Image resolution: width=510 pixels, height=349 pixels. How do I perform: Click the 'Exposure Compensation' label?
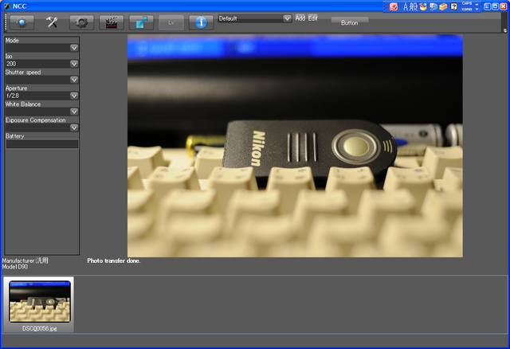point(35,120)
